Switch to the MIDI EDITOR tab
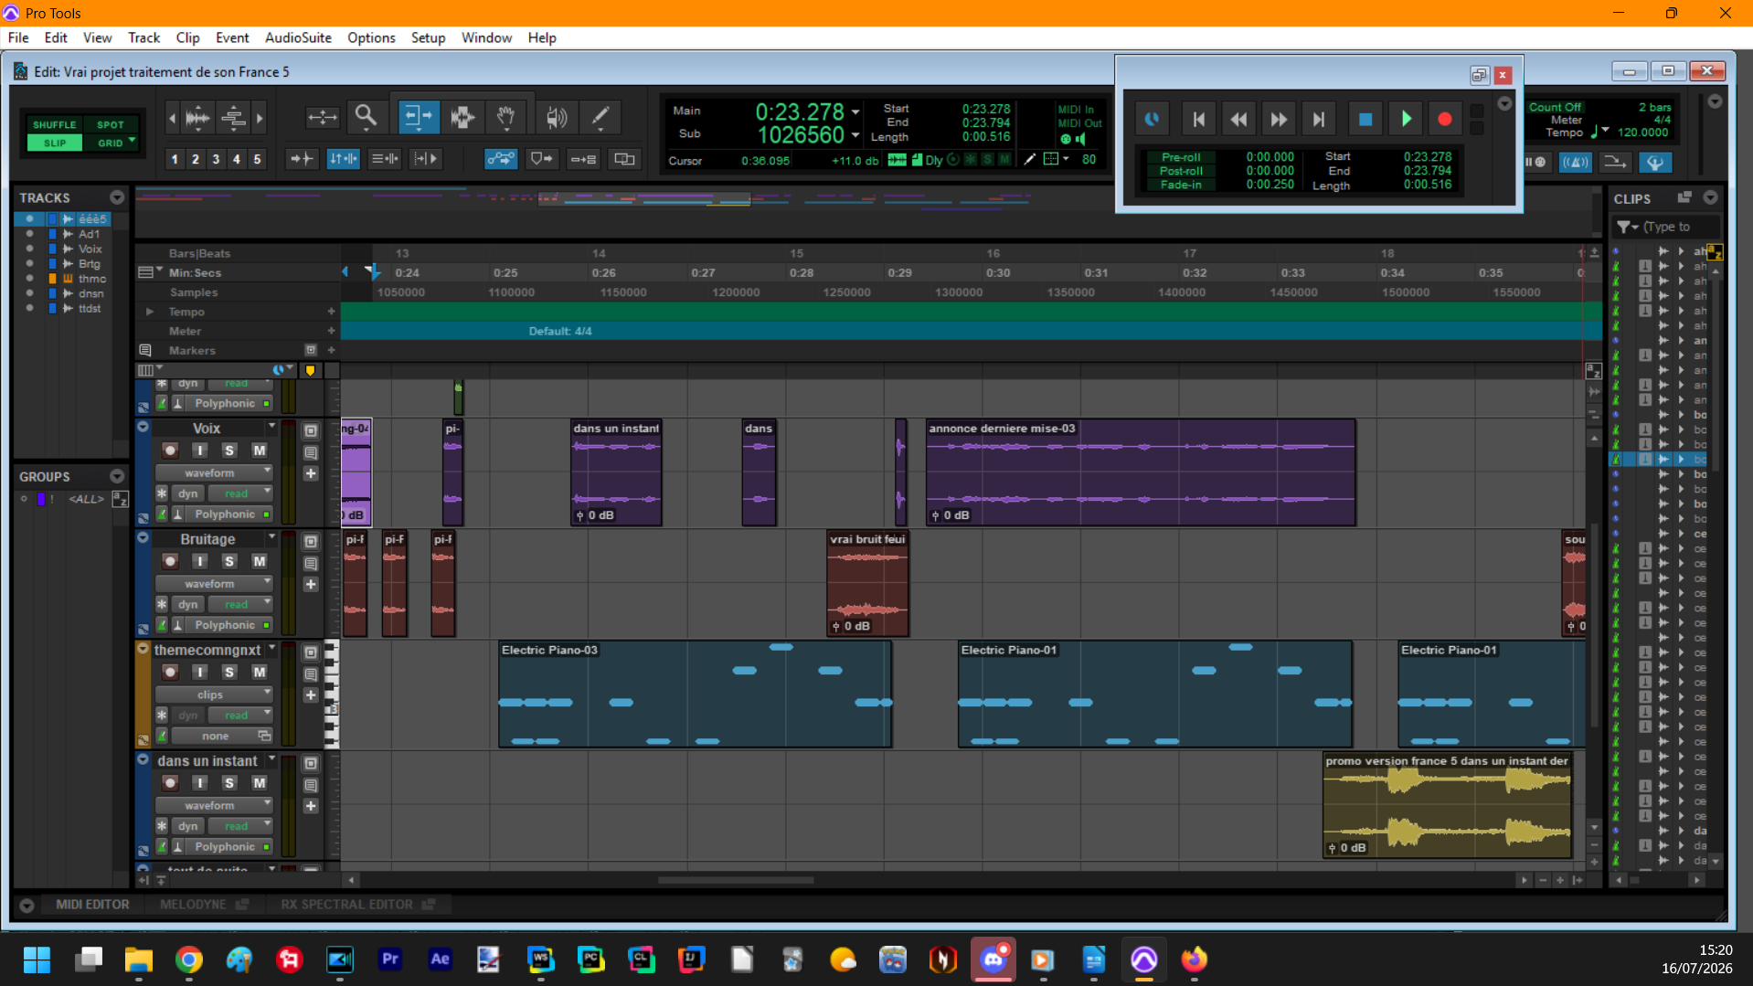Screen dimensions: 1753x986 pos(92,905)
